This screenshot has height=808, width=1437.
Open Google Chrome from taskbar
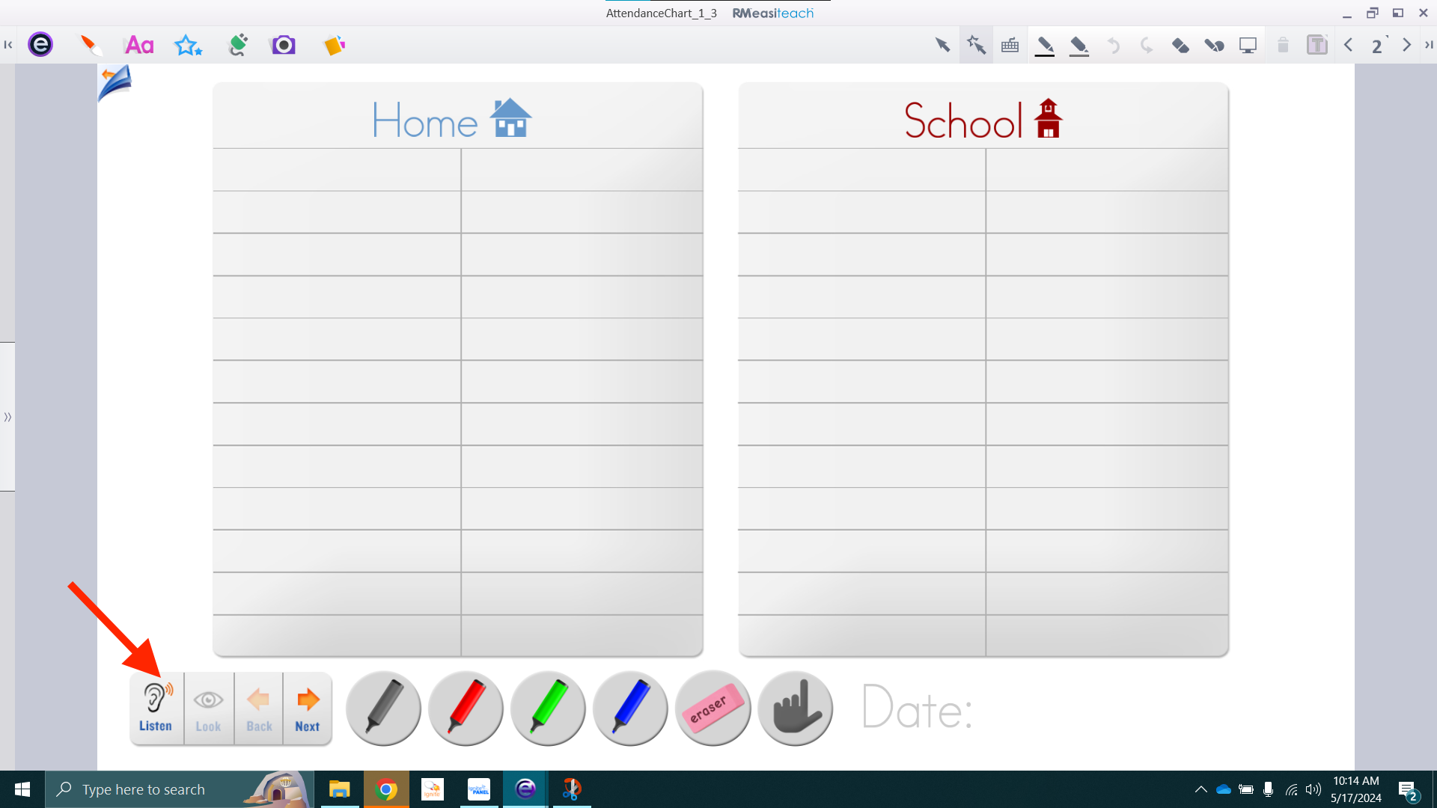click(x=386, y=789)
